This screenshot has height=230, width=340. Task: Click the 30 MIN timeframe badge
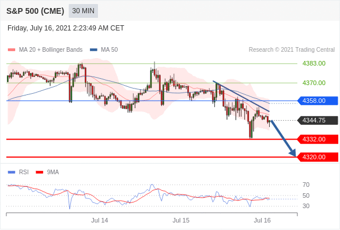[83, 11]
